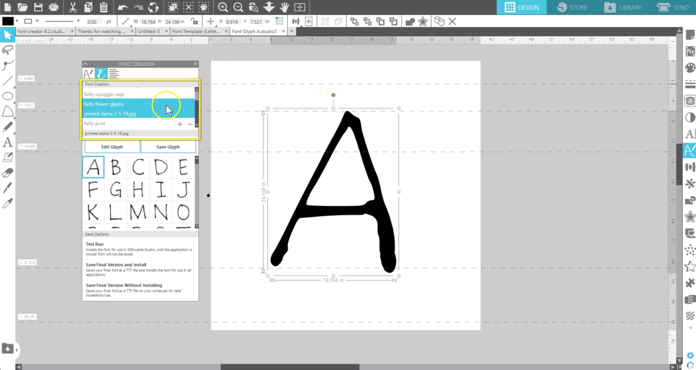
Task: Switch to the DESIGN tab
Action: pos(521,8)
